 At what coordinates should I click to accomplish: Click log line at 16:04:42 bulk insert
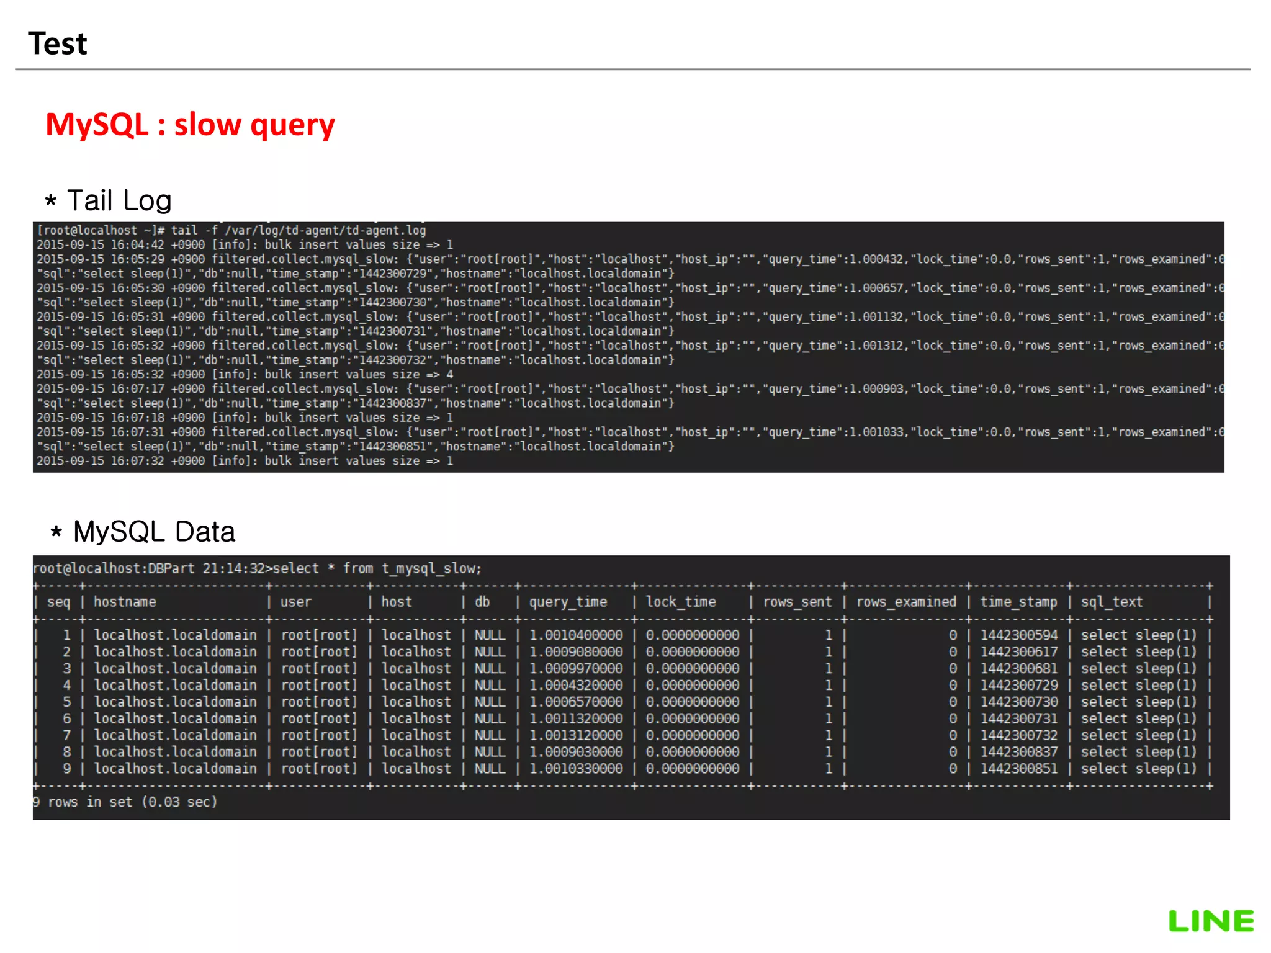coord(245,245)
